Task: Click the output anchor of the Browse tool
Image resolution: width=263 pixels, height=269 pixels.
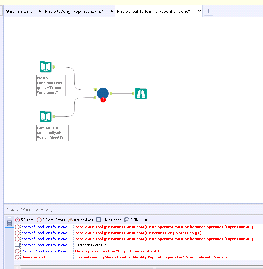Action: (x=133, y=93)
